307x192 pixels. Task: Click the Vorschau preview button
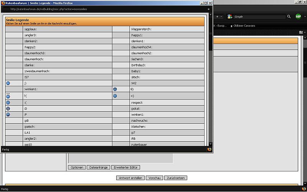pyautogui.click(x=154, y=178)
